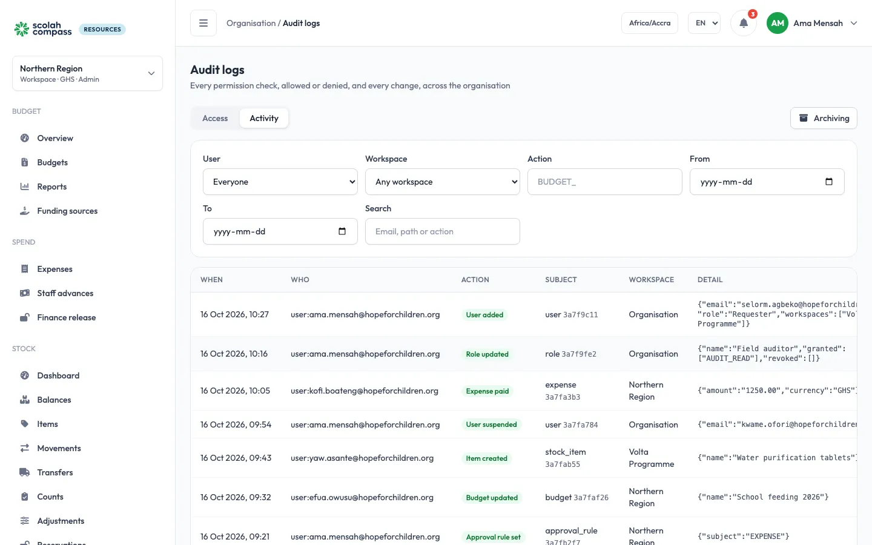Click the Organisation breadcrumb link
This screenshot has height=545, width=872.
pos(251,23)
